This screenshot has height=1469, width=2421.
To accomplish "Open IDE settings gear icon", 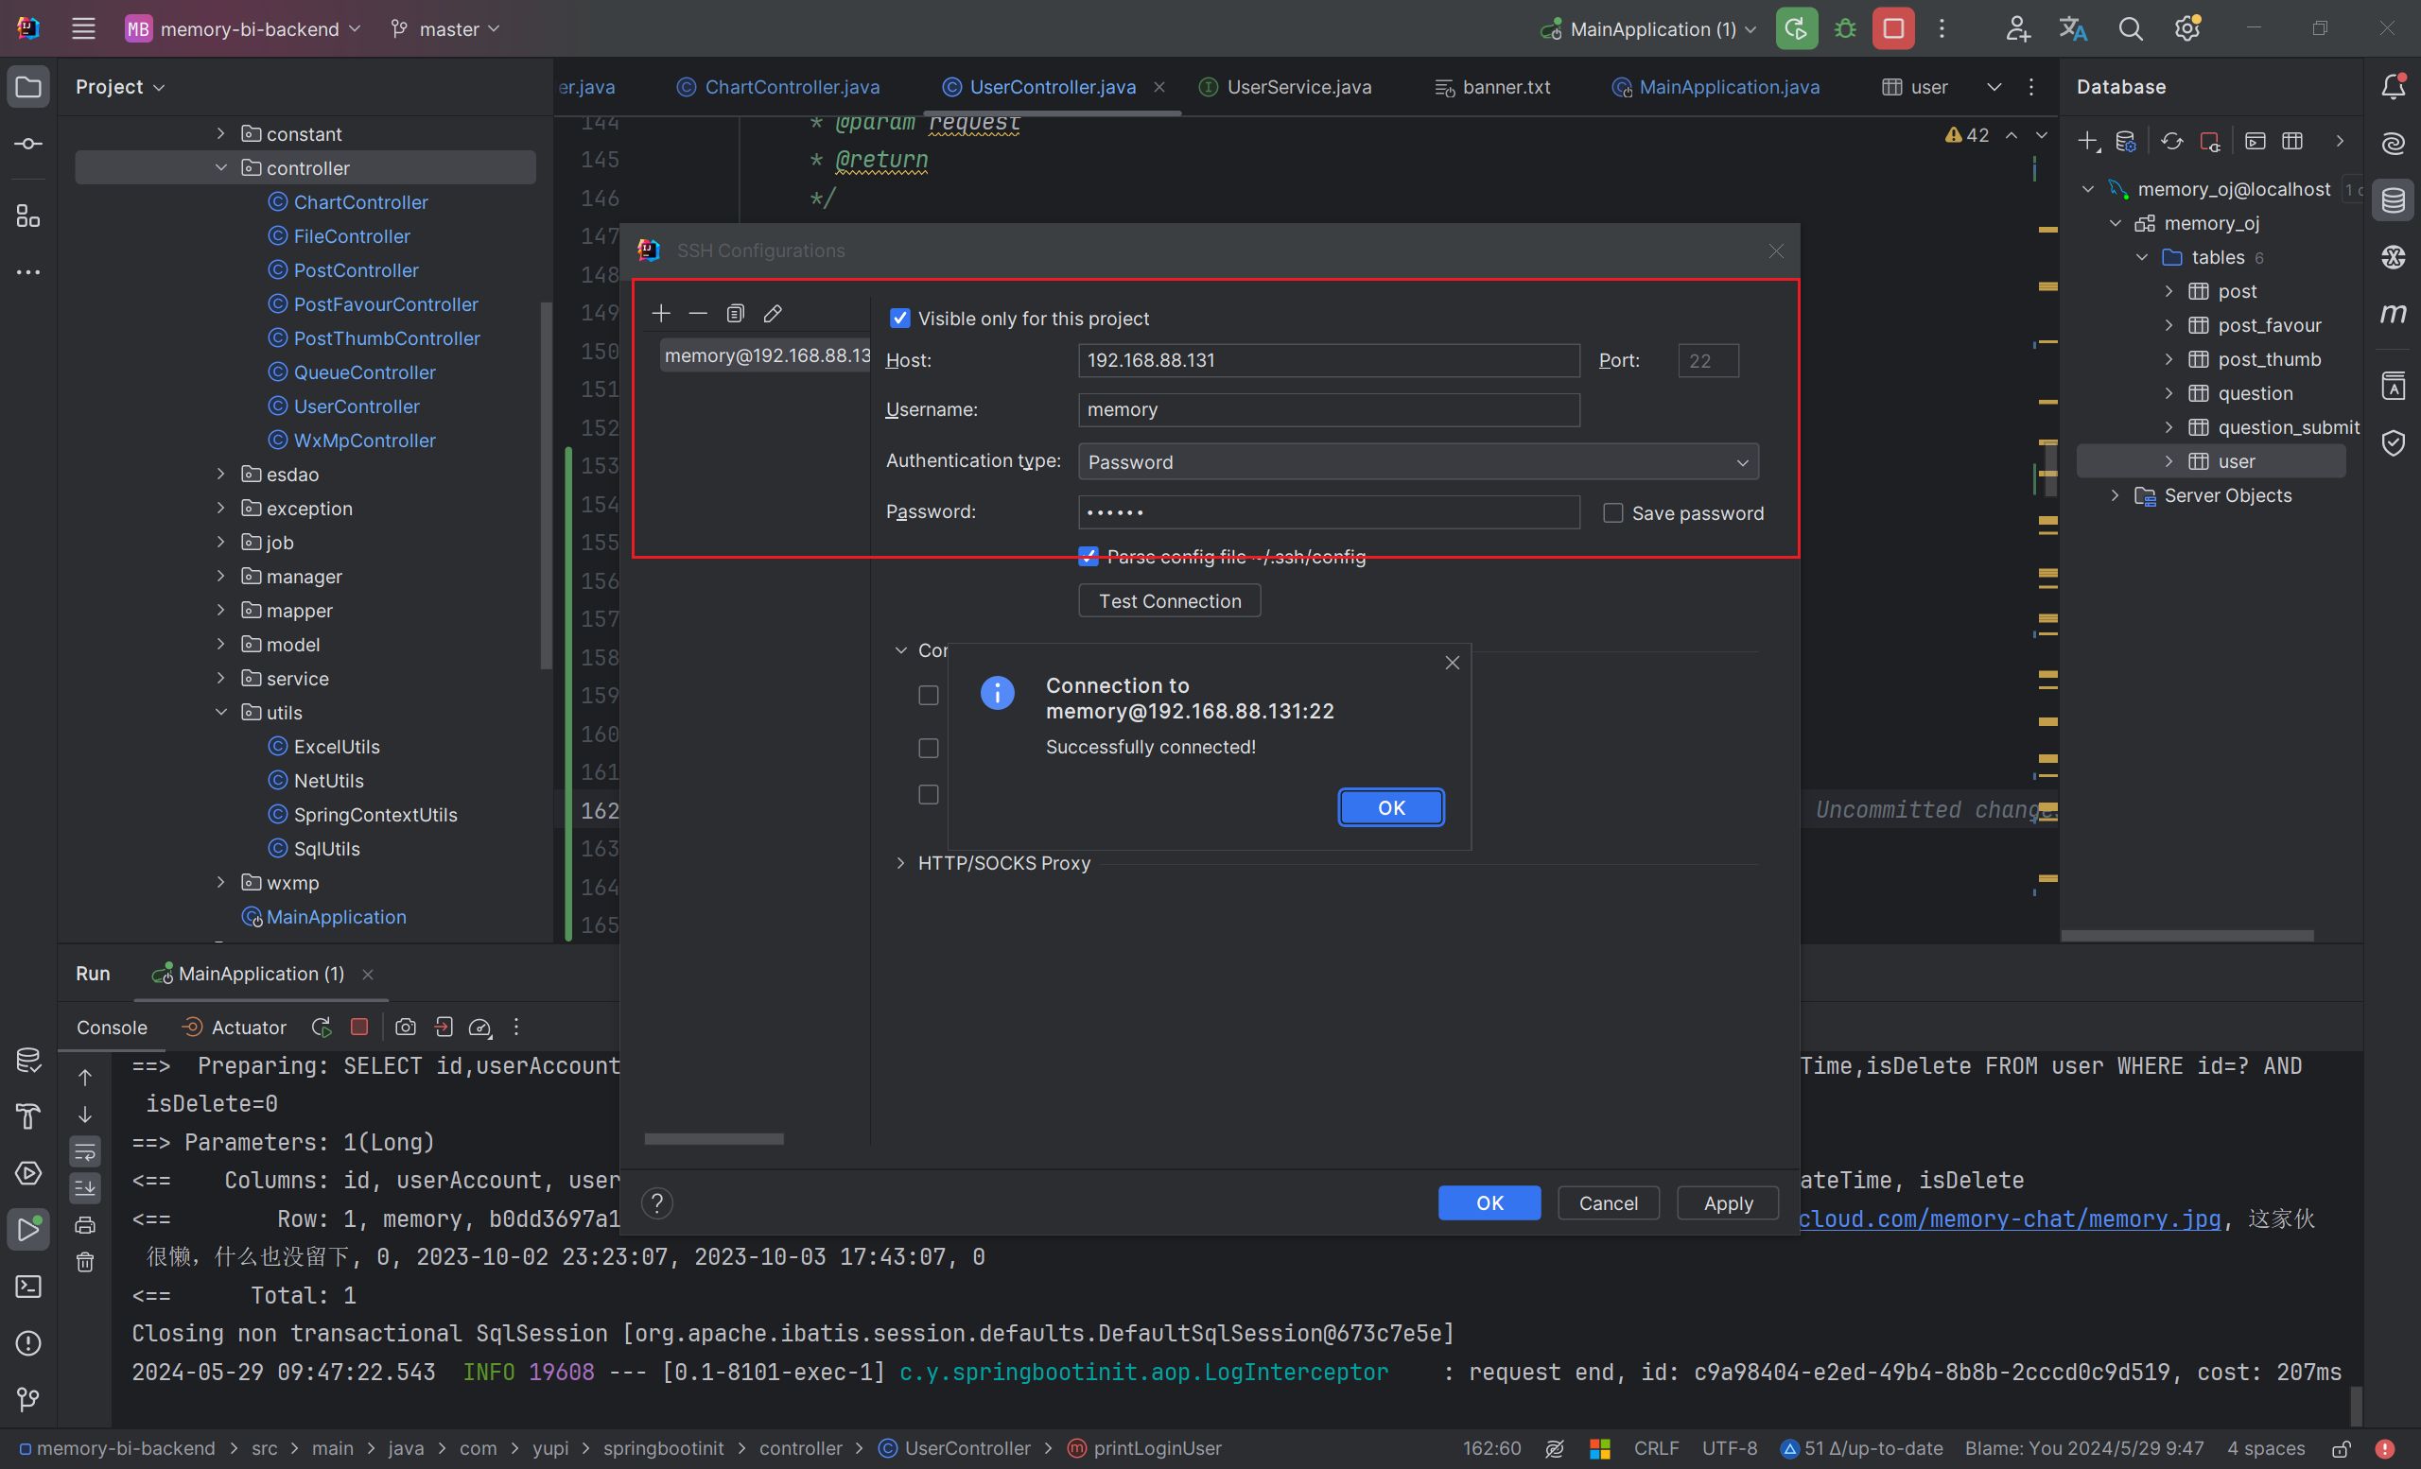I will [2187, 28].
